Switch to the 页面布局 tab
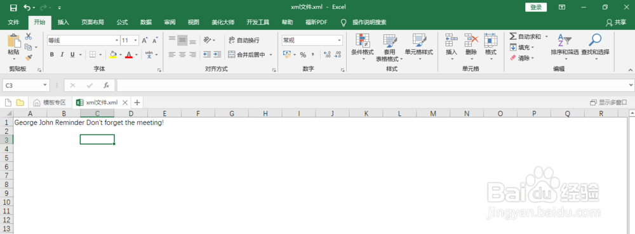Image resolution: width=635 pixels, height=234 pixels. coord(93,22)
